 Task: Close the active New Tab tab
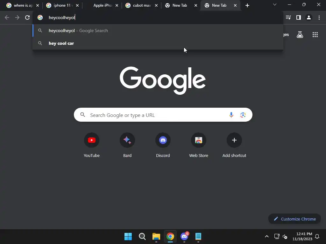coord(235,6)
